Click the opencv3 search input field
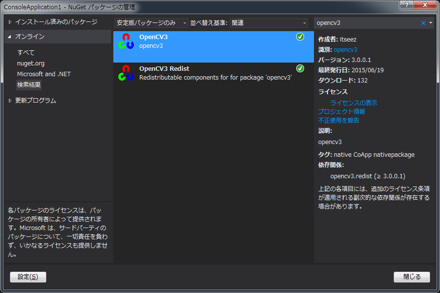The width and height of the screenshot is (440, 293). point(367,23)
